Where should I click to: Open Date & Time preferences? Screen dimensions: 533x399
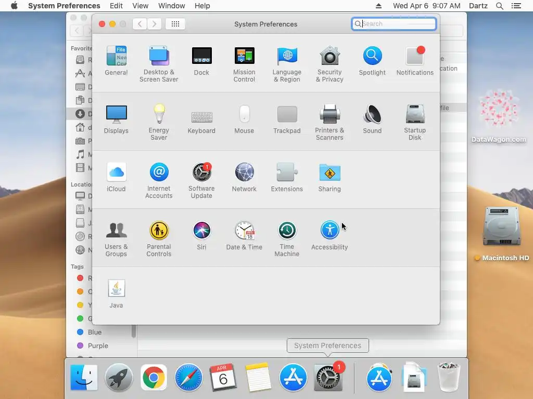(x=244, y=236)
